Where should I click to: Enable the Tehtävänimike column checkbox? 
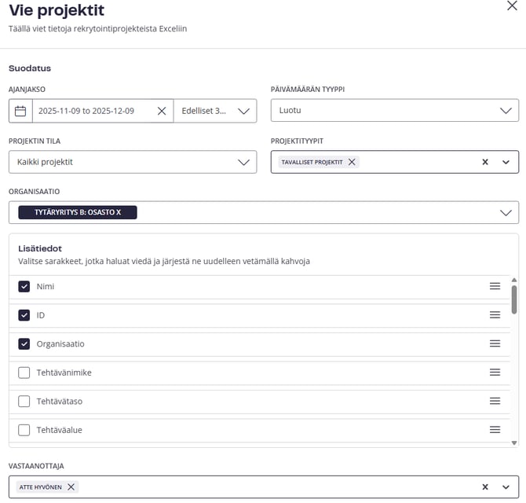point(24,373)
